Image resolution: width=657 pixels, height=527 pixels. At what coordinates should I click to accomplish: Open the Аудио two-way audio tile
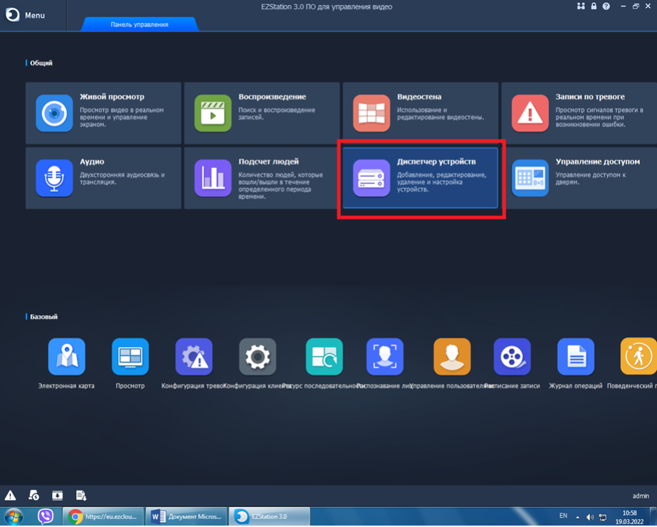pos(104,177)
